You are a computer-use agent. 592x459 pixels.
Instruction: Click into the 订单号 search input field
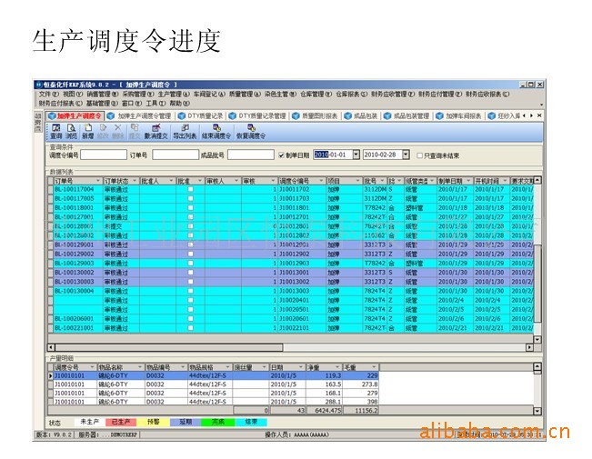[173, 155]
